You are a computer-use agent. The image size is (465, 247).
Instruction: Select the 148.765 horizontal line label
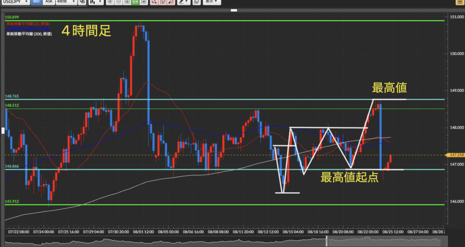pyautogui.click(x=11, y=96)
